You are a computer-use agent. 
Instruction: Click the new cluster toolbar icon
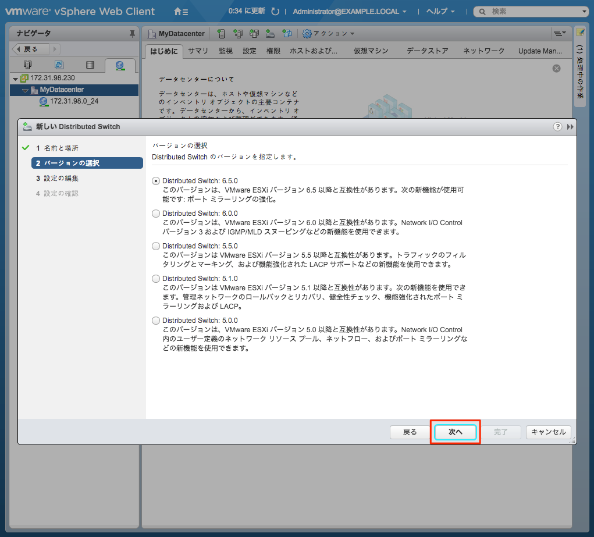(237, 34)
